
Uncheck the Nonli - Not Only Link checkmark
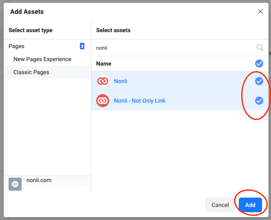click(x=259, y=101)
